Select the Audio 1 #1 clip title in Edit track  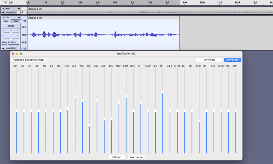tap(35, 18)
